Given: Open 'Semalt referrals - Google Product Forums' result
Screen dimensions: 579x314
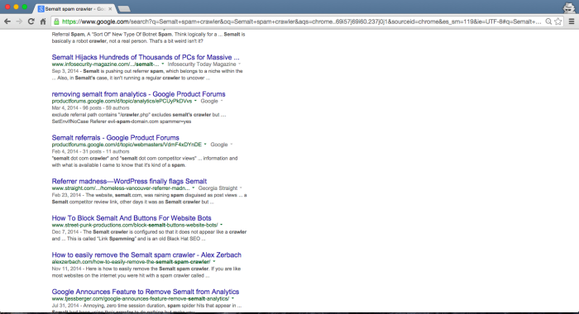Looking at the screenshot, I should point(115,138).
